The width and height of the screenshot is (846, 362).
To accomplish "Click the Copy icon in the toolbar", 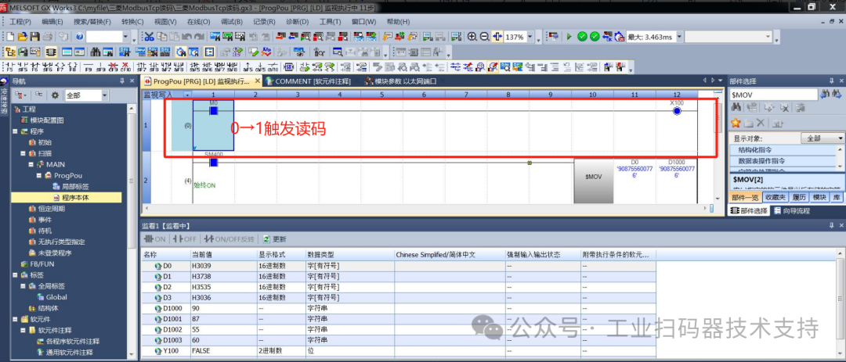I will pyautogui.click(x=162, y=37).
